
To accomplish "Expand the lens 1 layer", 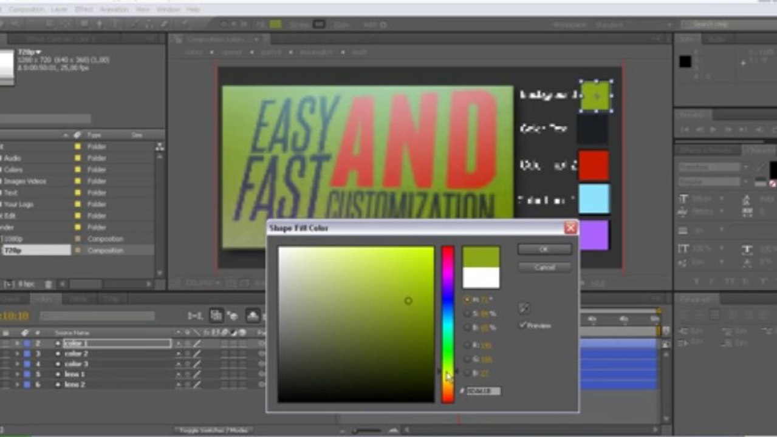I will [x=17, y=374].
